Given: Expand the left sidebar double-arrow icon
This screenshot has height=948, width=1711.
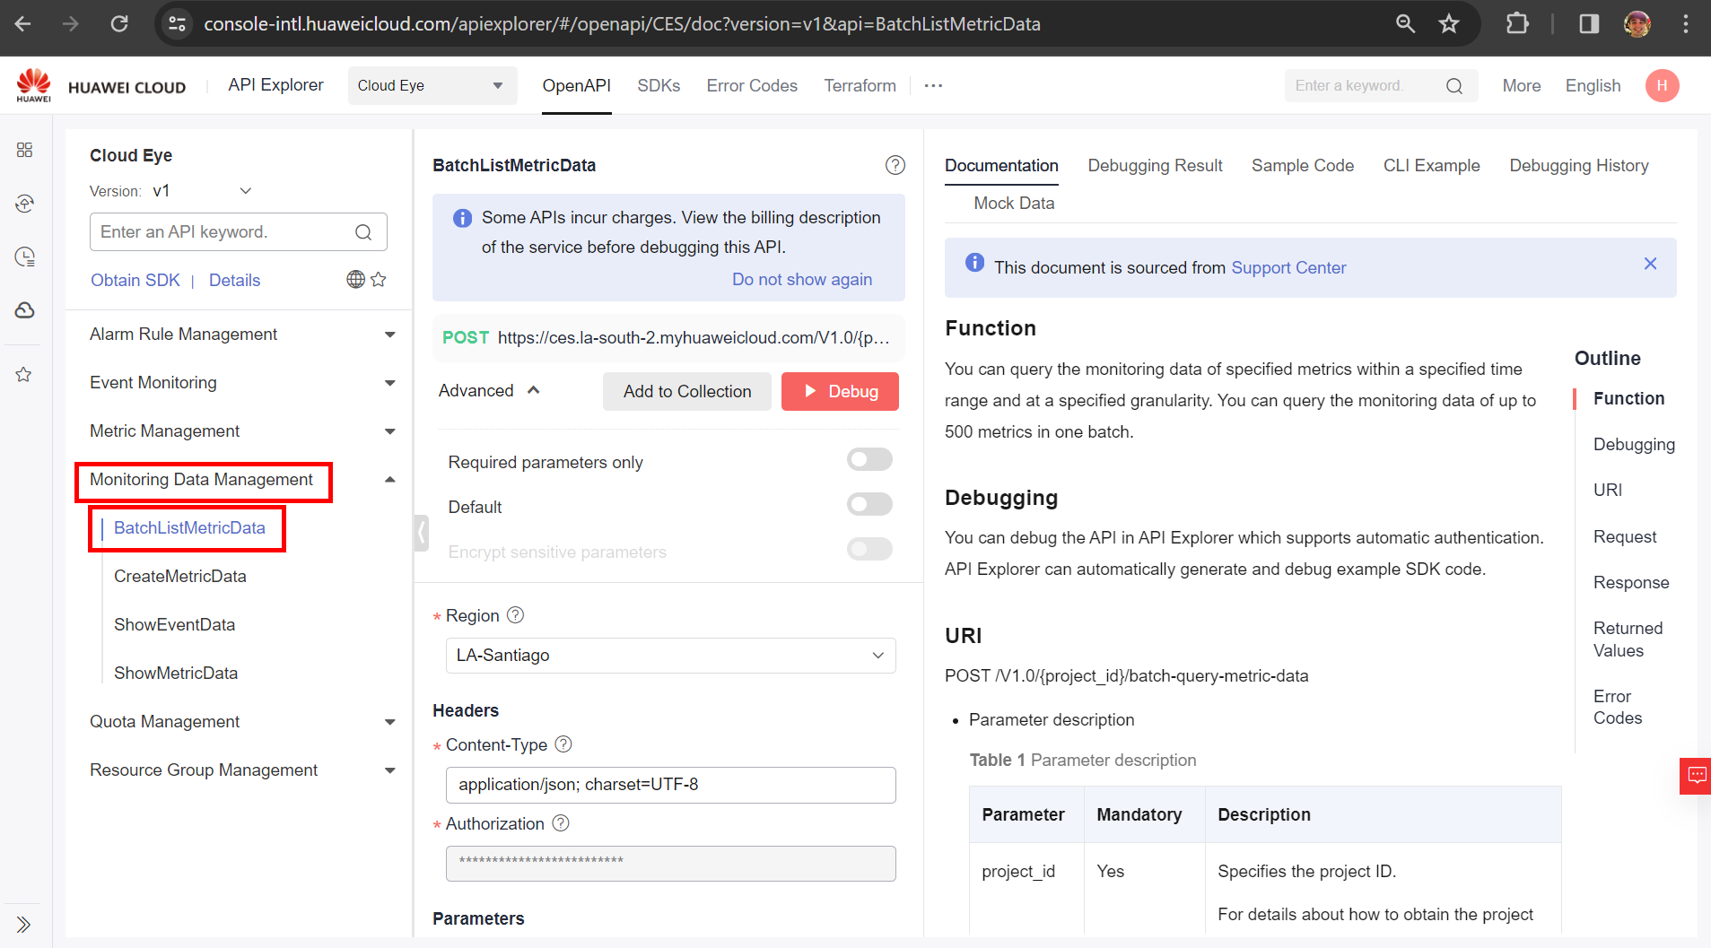Looking at the screenshot, I should point(24,924).
